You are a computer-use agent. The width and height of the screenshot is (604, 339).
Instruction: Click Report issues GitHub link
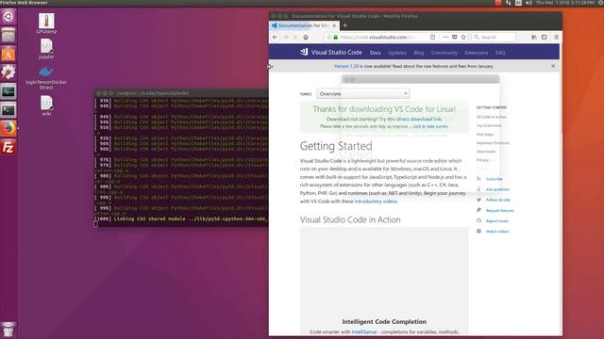tap(497, 221)
